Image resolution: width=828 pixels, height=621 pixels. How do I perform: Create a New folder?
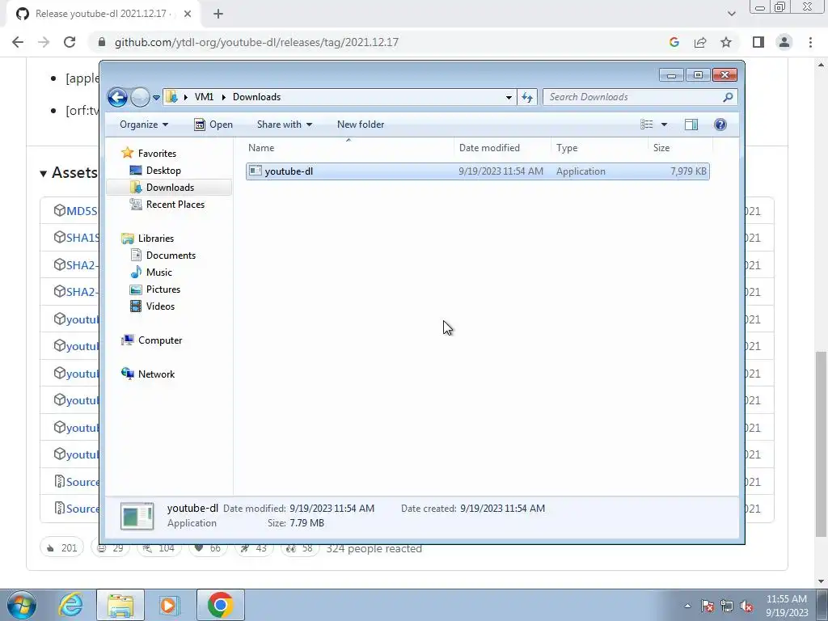(x=361, y=125)
